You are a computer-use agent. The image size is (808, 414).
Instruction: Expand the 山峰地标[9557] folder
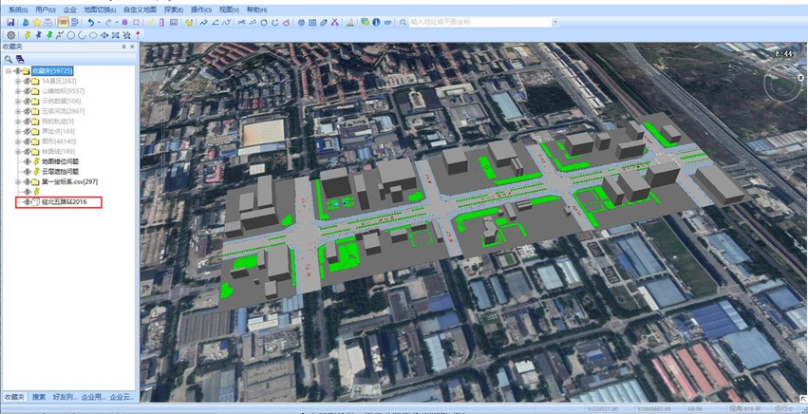(17, 91)
